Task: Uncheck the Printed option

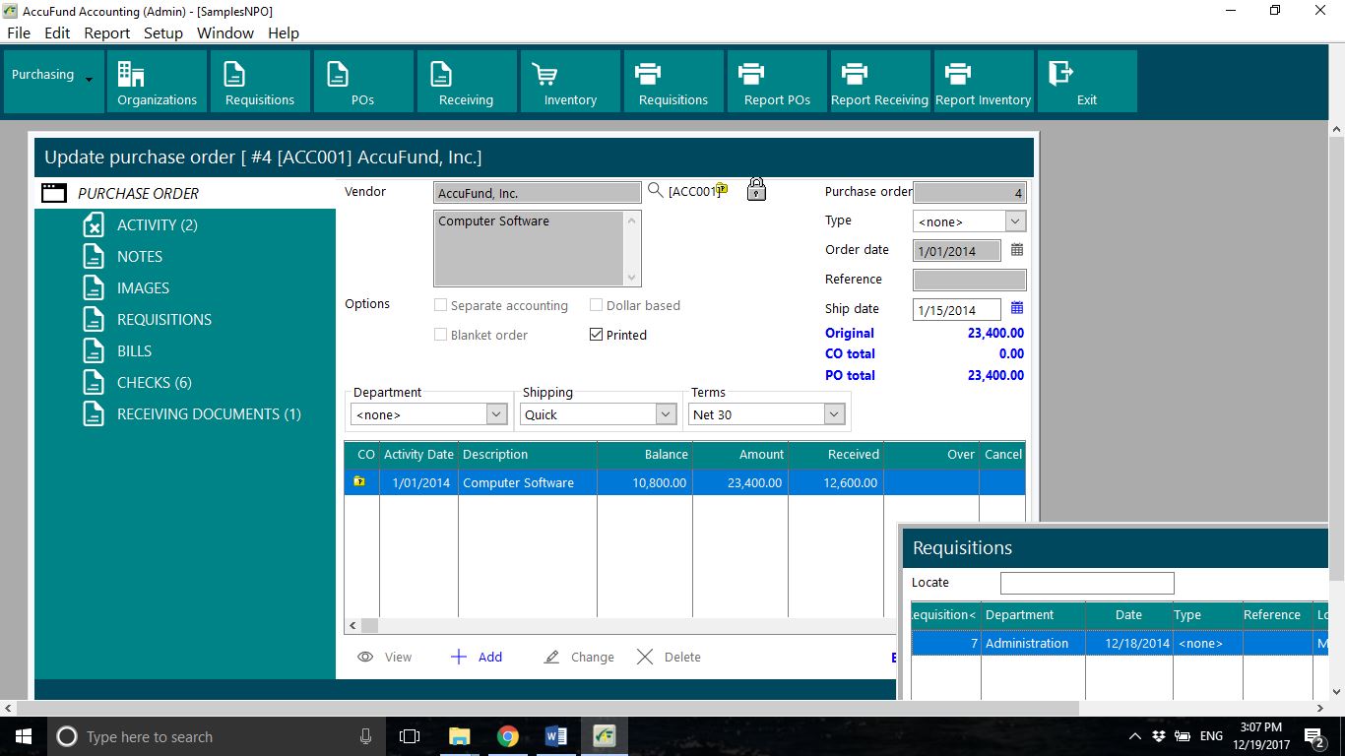Action: [x=596, y=334]
